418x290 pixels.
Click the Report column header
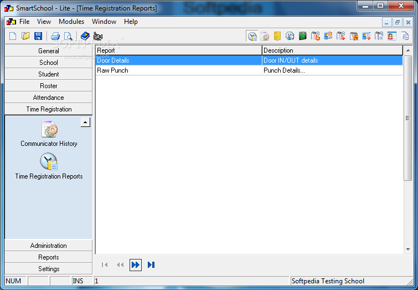pos(179,50)
